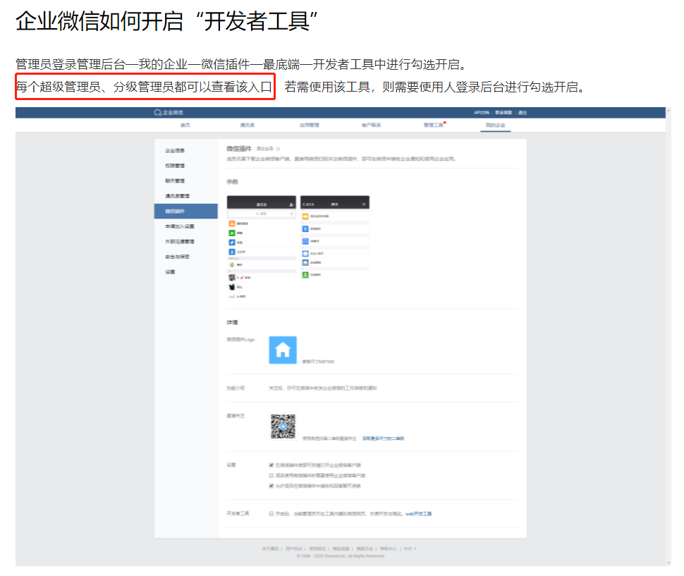
Task: Open 安全与保密 in the sidebar
Action: pyautogui.click(x=177, y=257)
